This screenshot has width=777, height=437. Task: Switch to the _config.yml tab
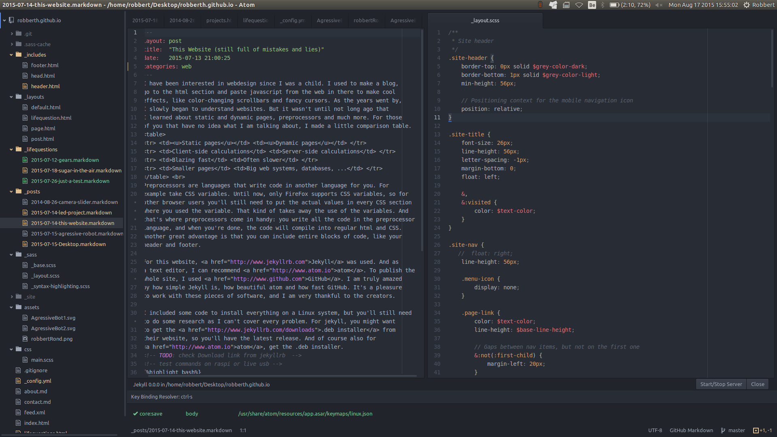point(292,20)
